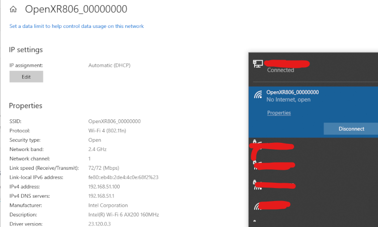Select the wired network computer icon in flyout

click(x=257, y=64)
